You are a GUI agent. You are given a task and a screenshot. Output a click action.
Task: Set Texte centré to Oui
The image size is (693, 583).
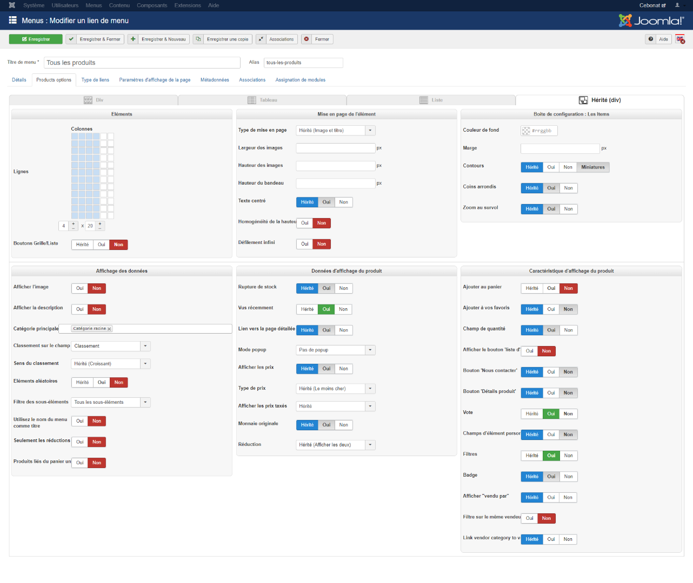(x=326, y=202)
